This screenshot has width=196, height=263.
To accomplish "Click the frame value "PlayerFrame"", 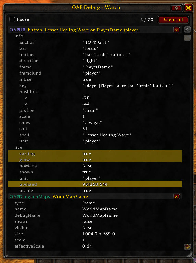I will pos(97,67).
